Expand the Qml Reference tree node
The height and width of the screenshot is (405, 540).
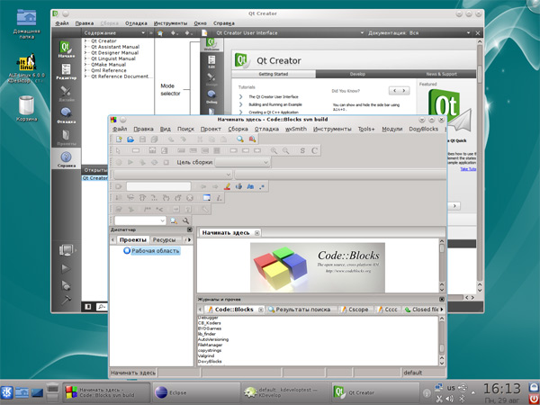click(85, 70)
